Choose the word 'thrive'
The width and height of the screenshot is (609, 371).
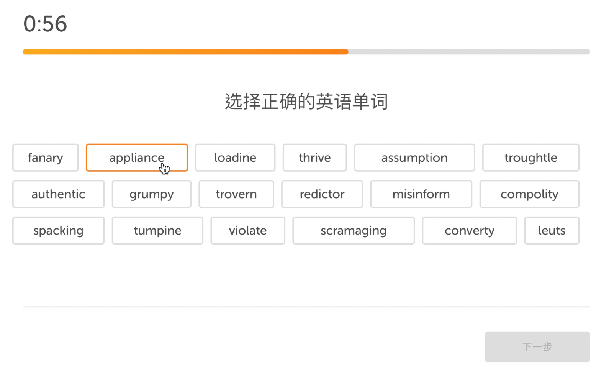coord(315,158)
